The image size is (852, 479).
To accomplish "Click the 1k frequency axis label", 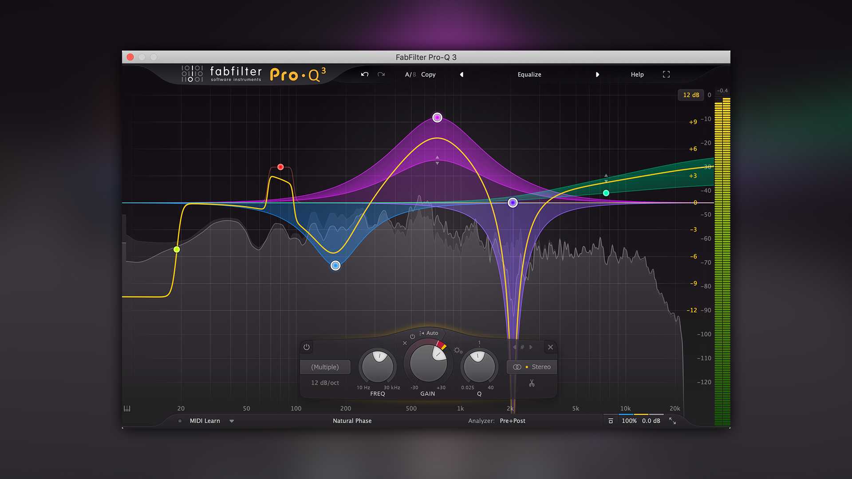I will click(461, 408).
